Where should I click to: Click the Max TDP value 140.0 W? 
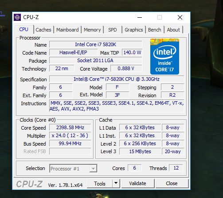tap(132, 52)
